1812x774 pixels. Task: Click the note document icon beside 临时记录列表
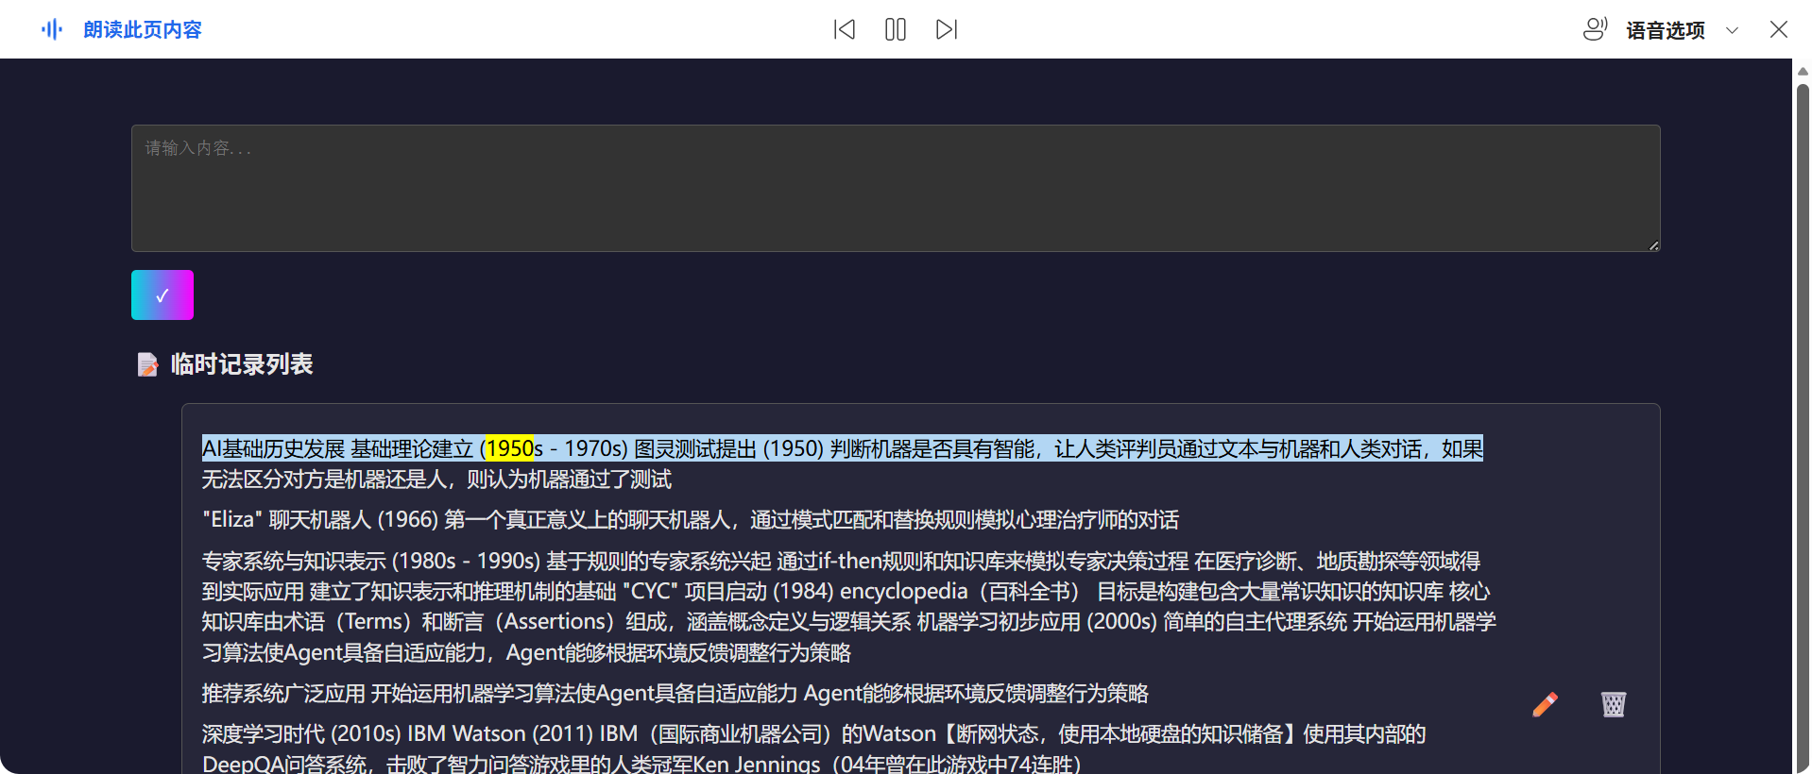pyautogui.click(x=147, y=364)
